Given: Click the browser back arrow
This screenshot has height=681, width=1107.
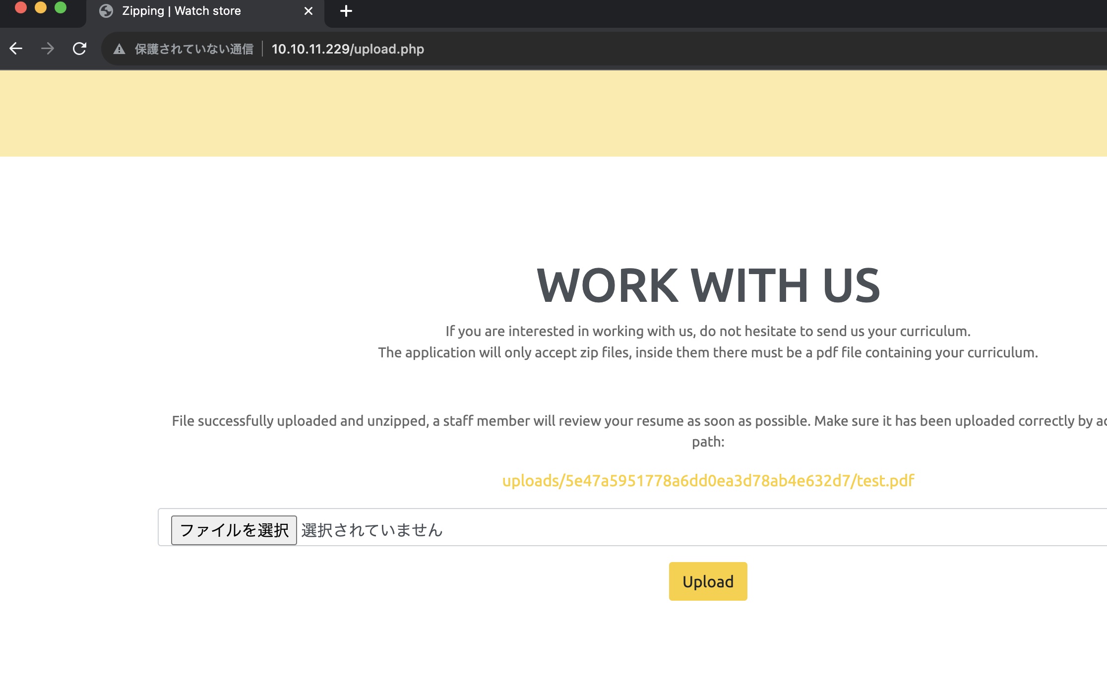Looking at the screenshot, I should 16,49.
